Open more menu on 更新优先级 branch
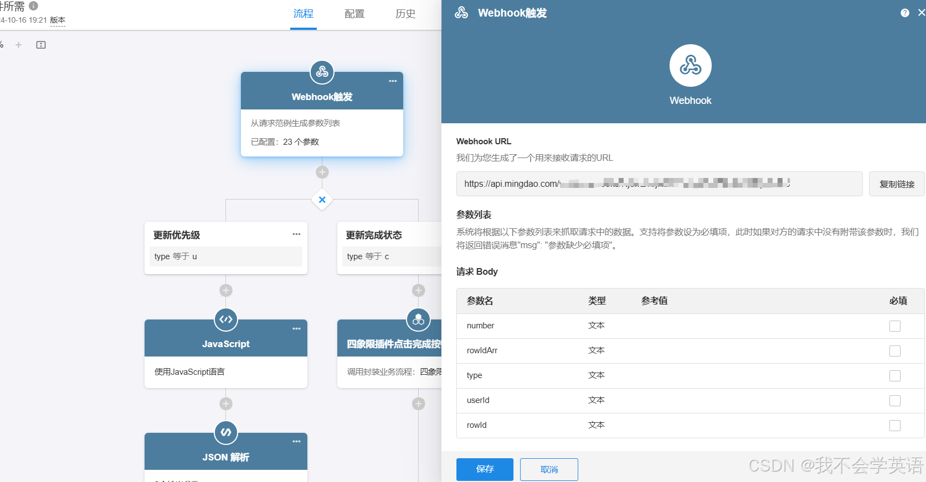Screen dimensions: 926x482 [x=296, y=234]
